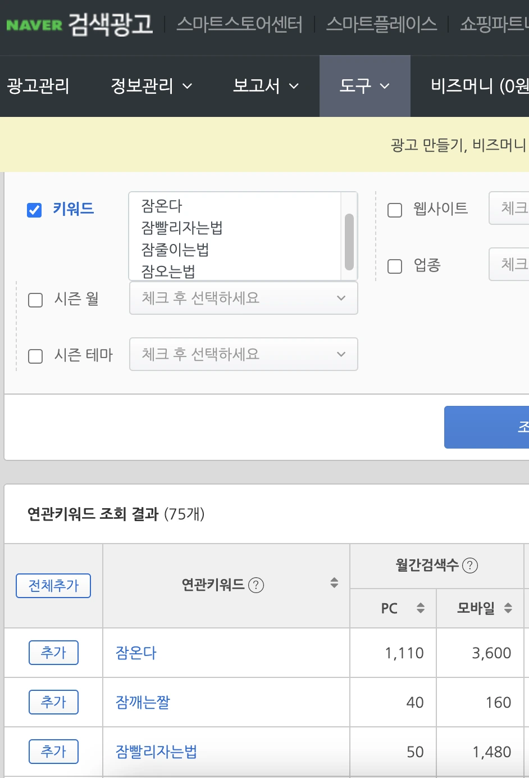Open the 월간검색수 help question-mark icon
Image resolution: width=529 pixels, height=778 pixels.
click(x=470, y=566)
